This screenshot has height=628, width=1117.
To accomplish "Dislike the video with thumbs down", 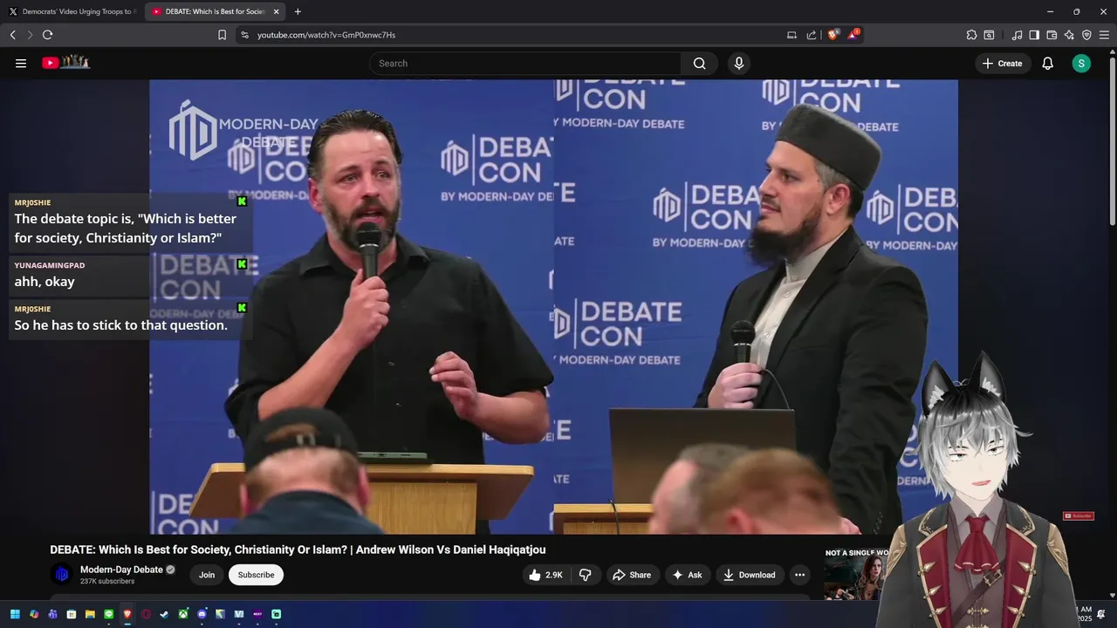I will tap(586, 575).
